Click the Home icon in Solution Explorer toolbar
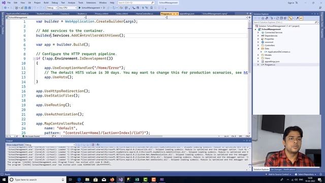Viewport: 325px width, 183px height. click(263, 18)
